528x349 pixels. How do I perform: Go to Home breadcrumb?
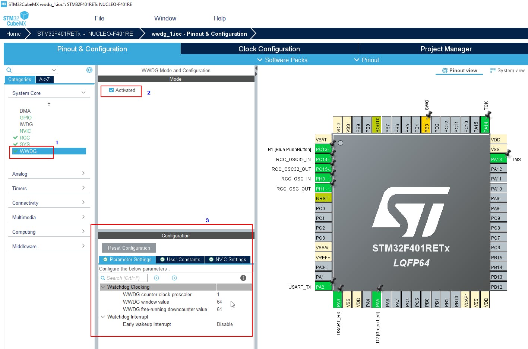click(13, 33)
